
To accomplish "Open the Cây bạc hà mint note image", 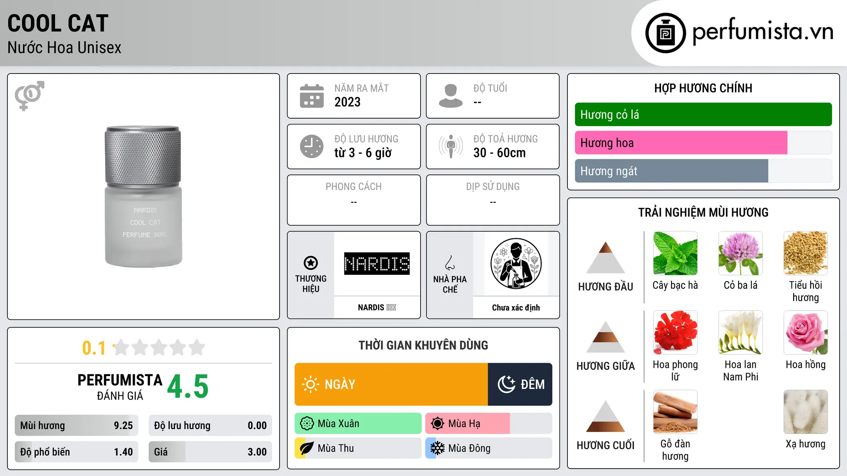I will click(x=675, y=253).
